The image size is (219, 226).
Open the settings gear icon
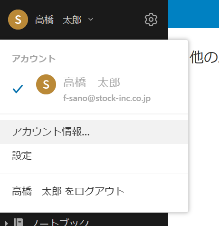click(x=151, y=20)
